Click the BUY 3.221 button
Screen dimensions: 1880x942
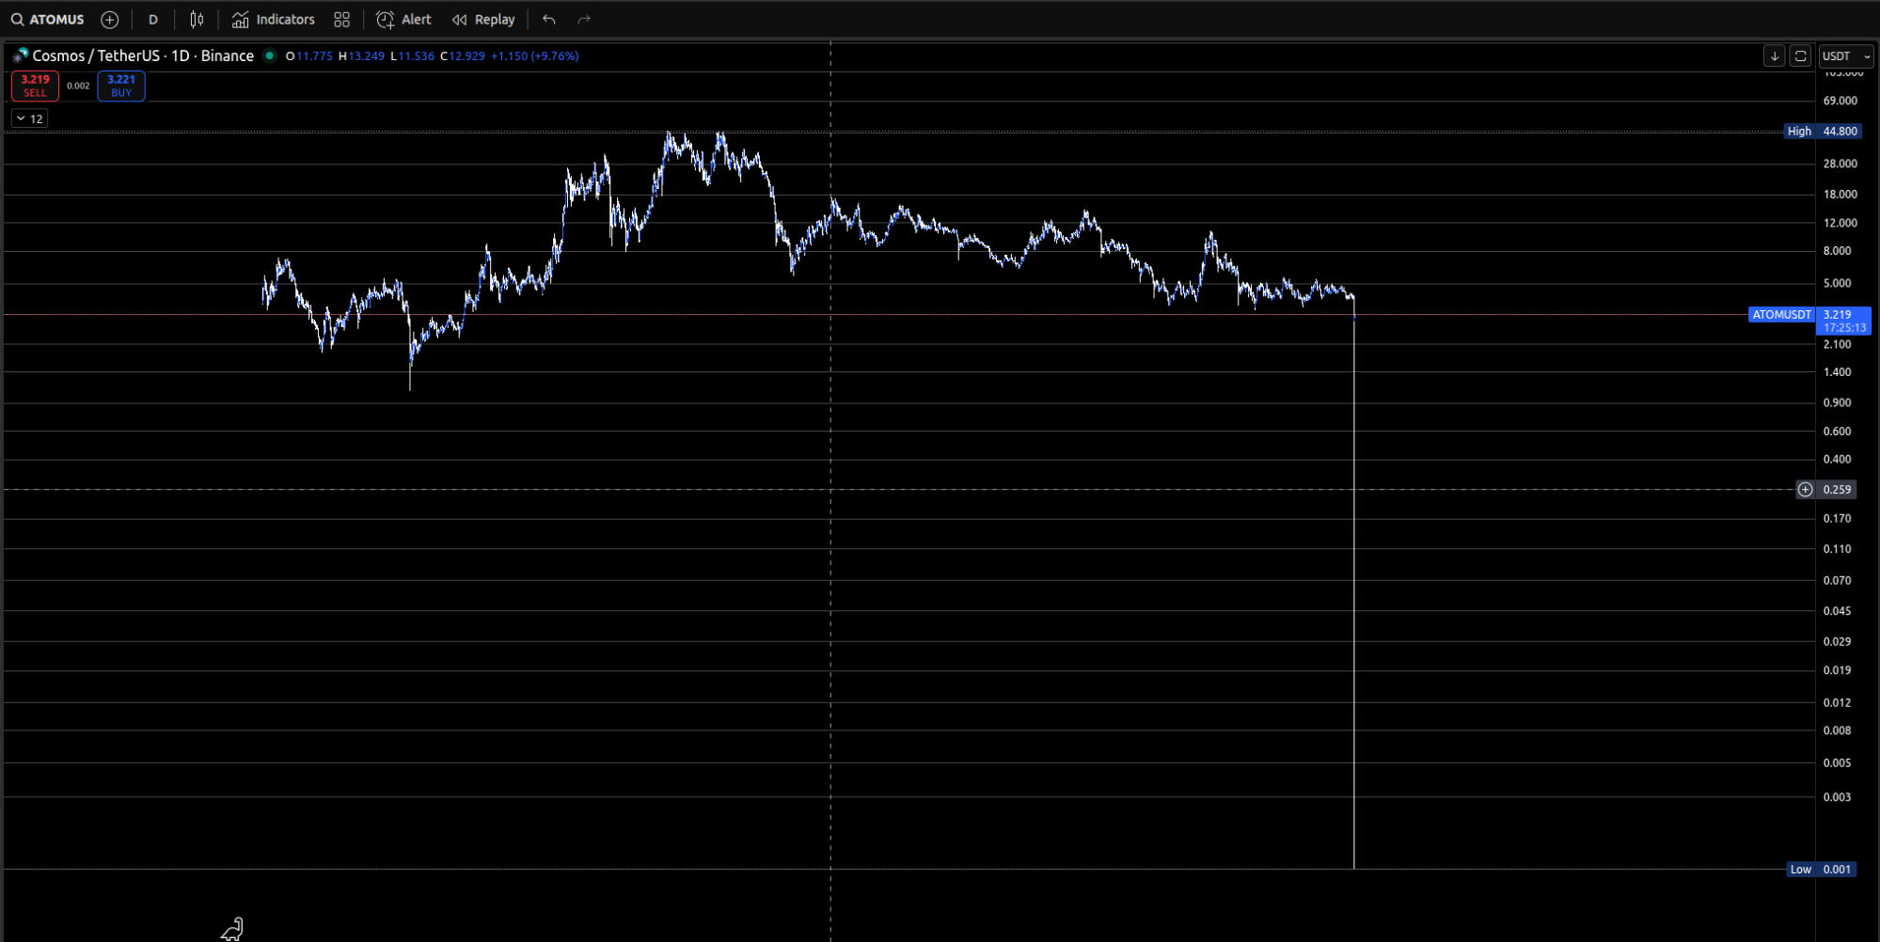click(x=120, y=86)
